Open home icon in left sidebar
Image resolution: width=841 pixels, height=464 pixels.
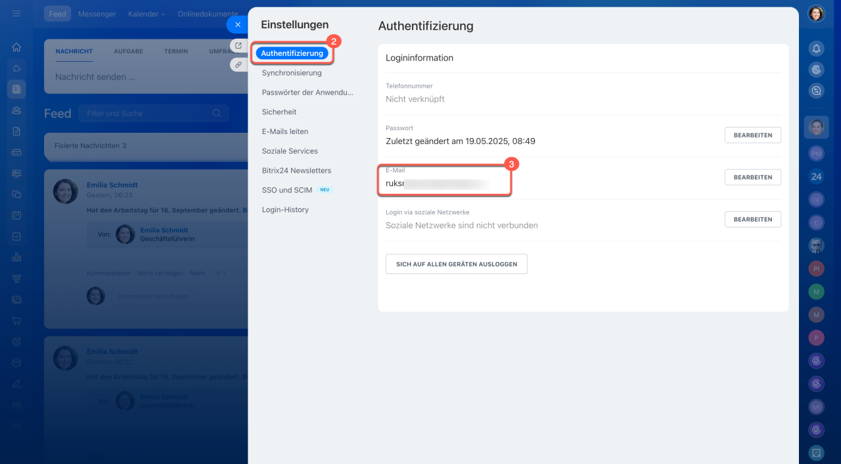click(16, 47)
